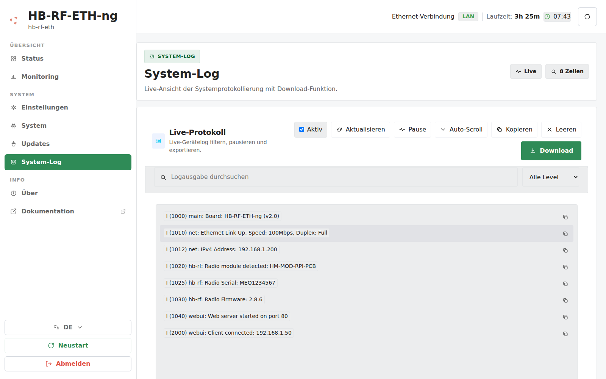The width and height of the screenshot is (606, 379).
Task: Open the 8 Zeilen line count button
Action: (567, 71)
